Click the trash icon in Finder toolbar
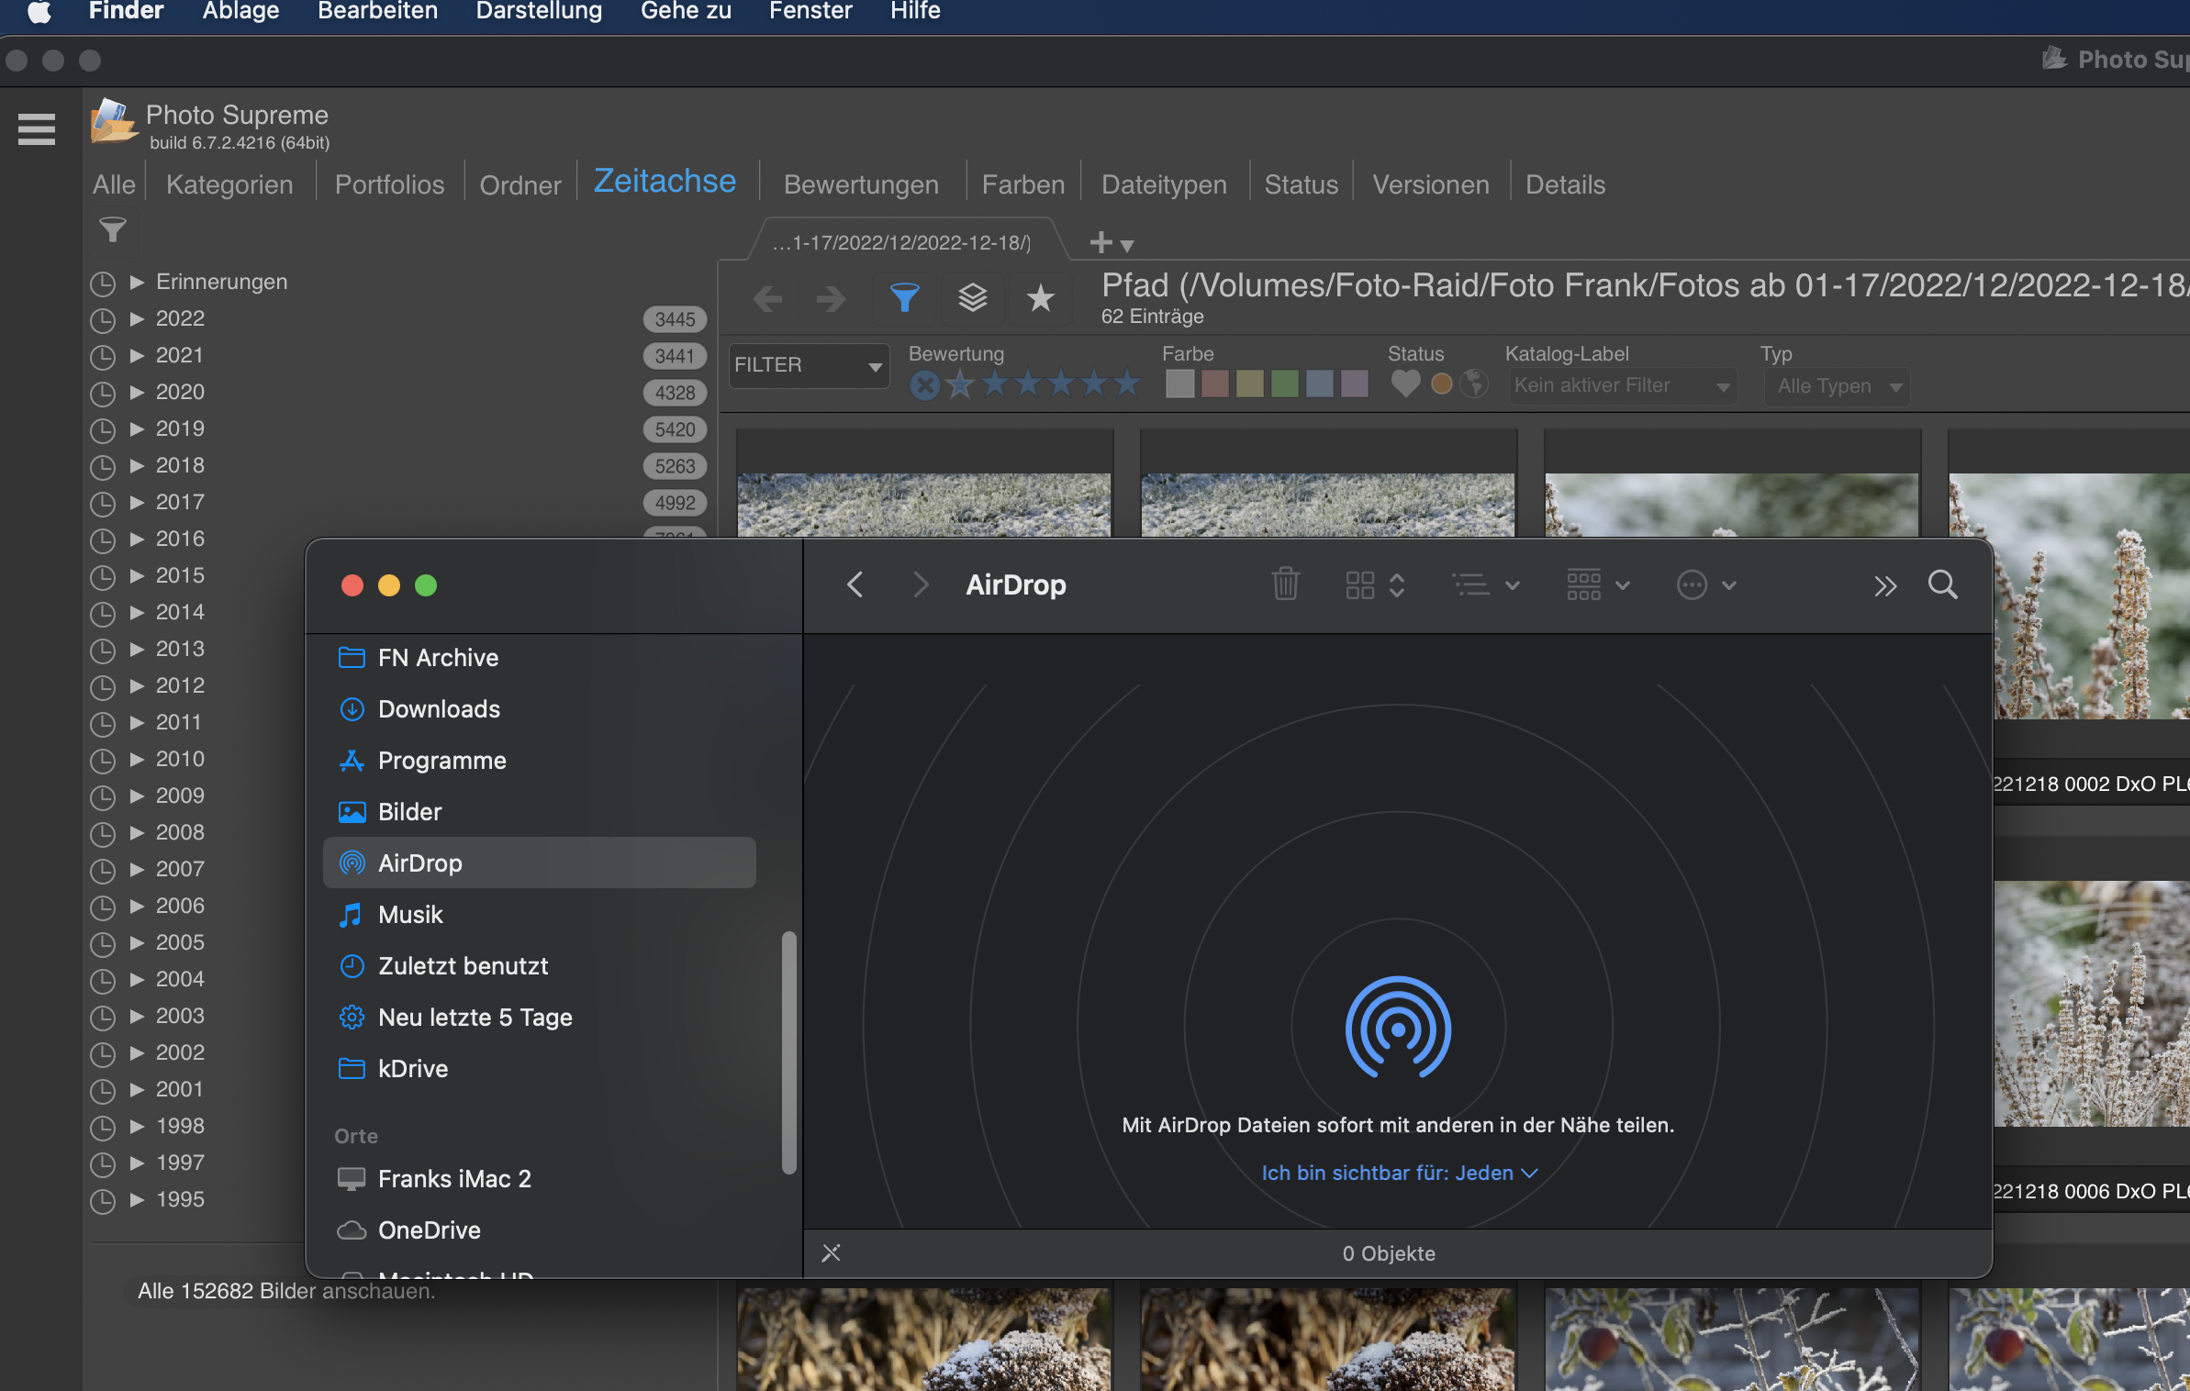Screen dimensions: 2190x1391 [x=1285, y=584]
